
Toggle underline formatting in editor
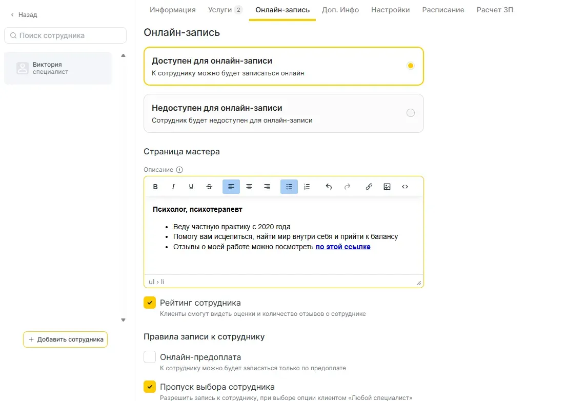coord(191,187)
